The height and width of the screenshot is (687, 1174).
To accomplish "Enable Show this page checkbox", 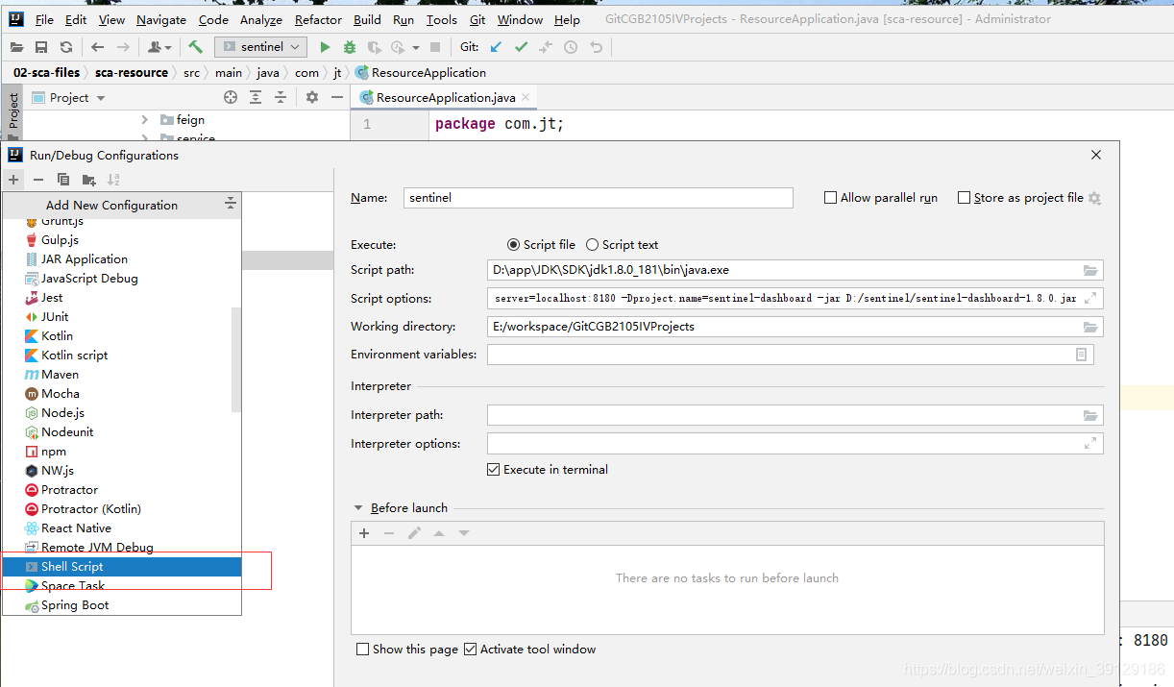I will coord(362,650).
